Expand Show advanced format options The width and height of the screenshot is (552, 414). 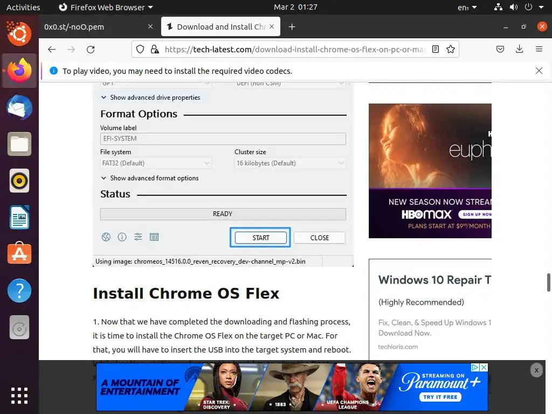pyautogui.click(x=150, y=178)
